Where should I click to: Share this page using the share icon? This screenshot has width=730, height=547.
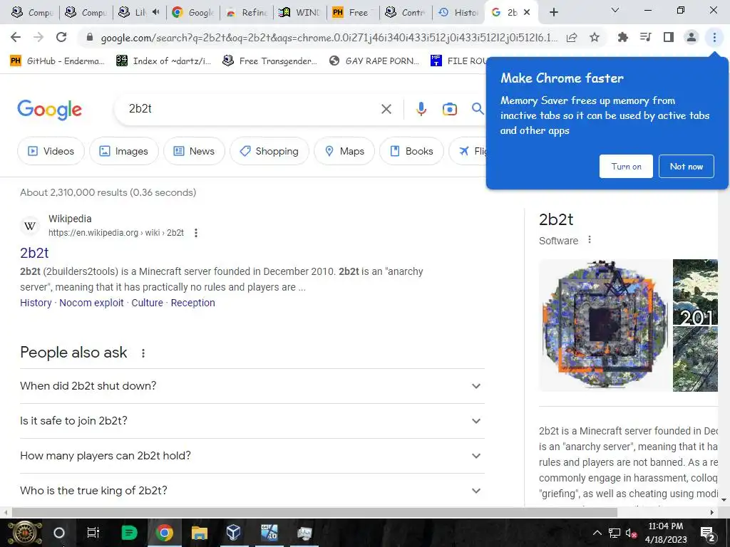click(x=572, y=37)
